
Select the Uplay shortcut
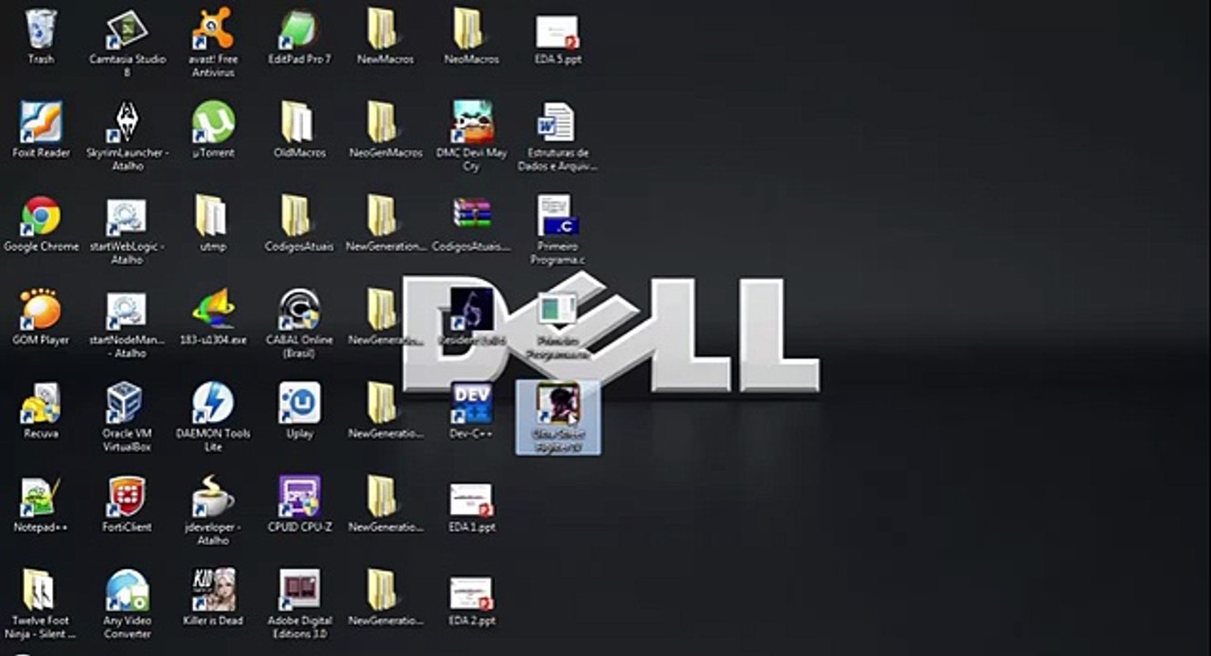pos(300,412)
